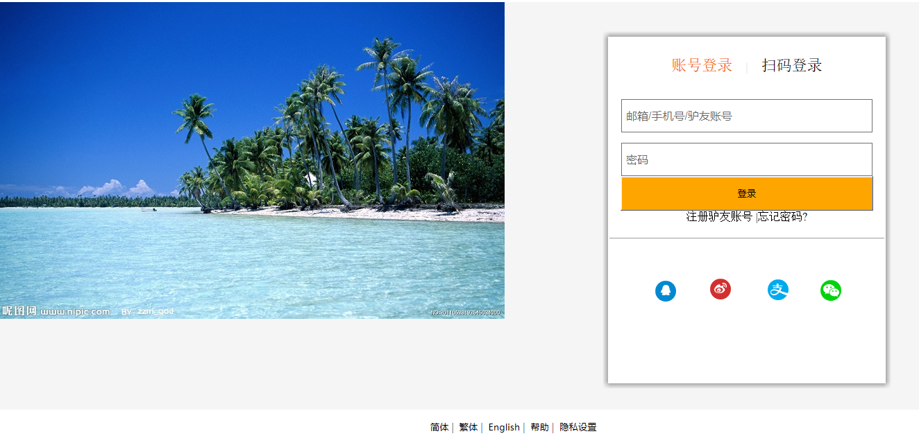Use the green WeChat login icon

click(x=831, y=290)
